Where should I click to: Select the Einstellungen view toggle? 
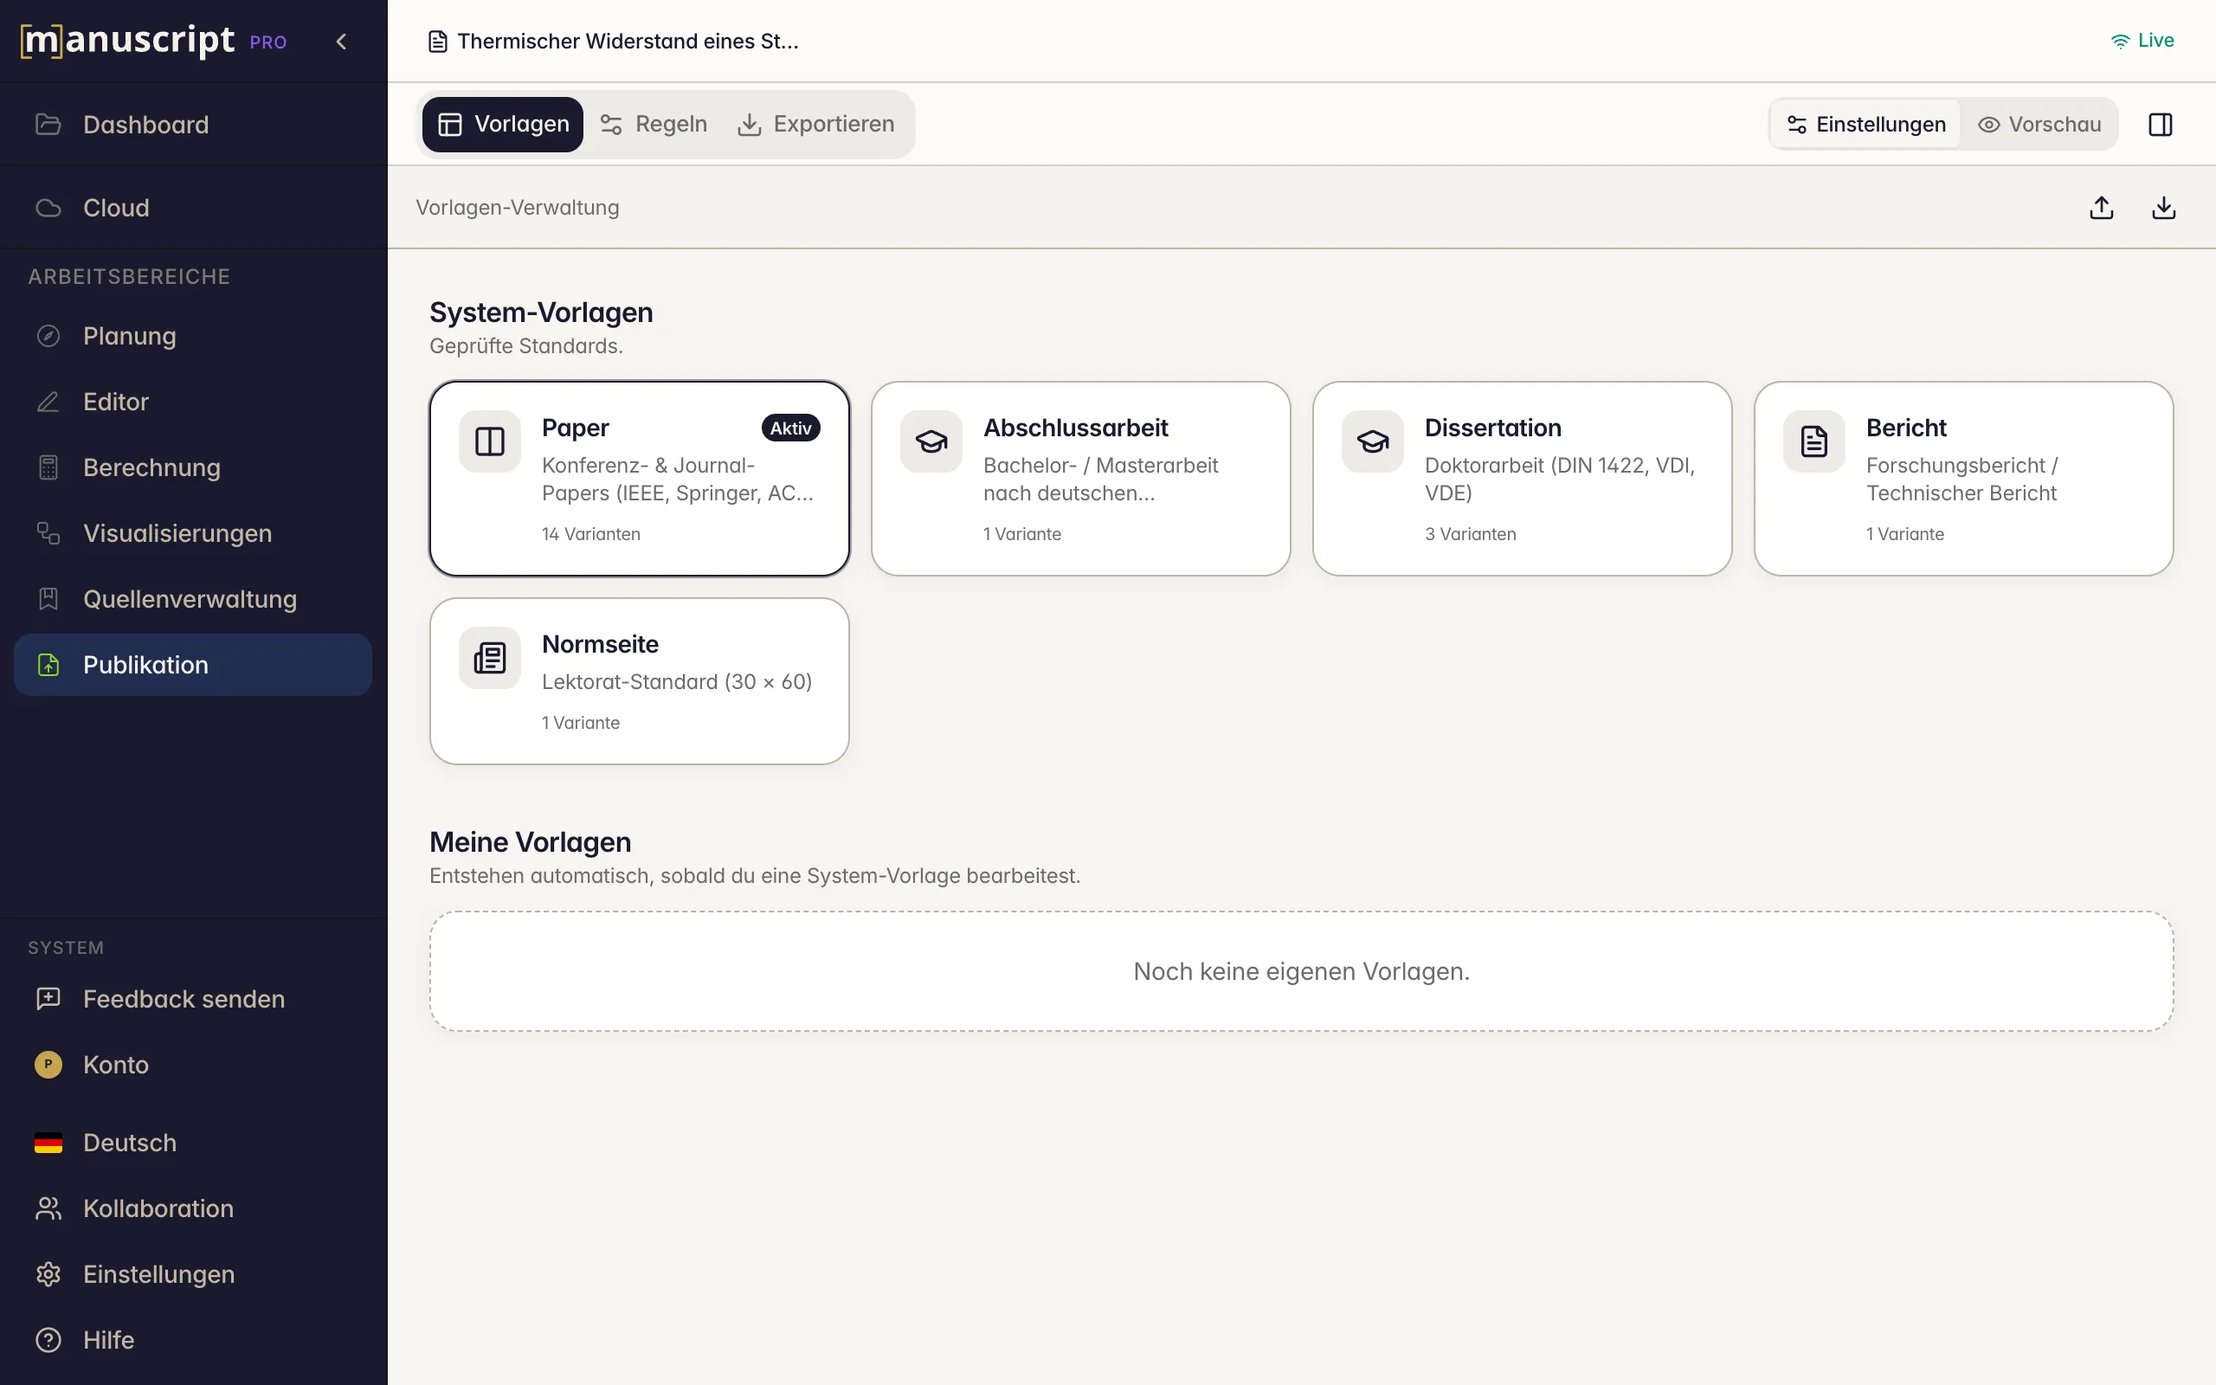(x=1867, y=125)
